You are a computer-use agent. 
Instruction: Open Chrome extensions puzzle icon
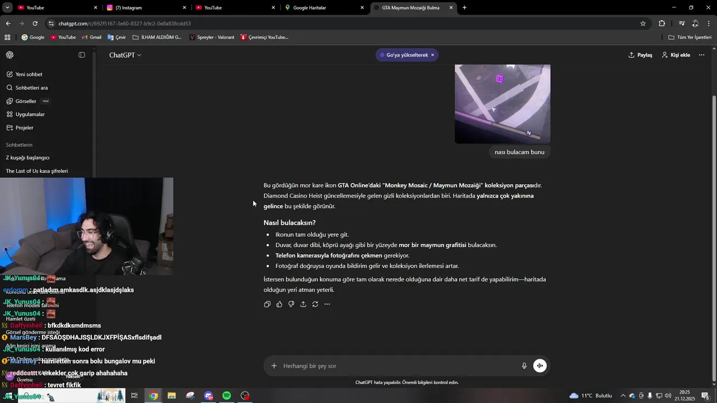click(x=662, y=24)
